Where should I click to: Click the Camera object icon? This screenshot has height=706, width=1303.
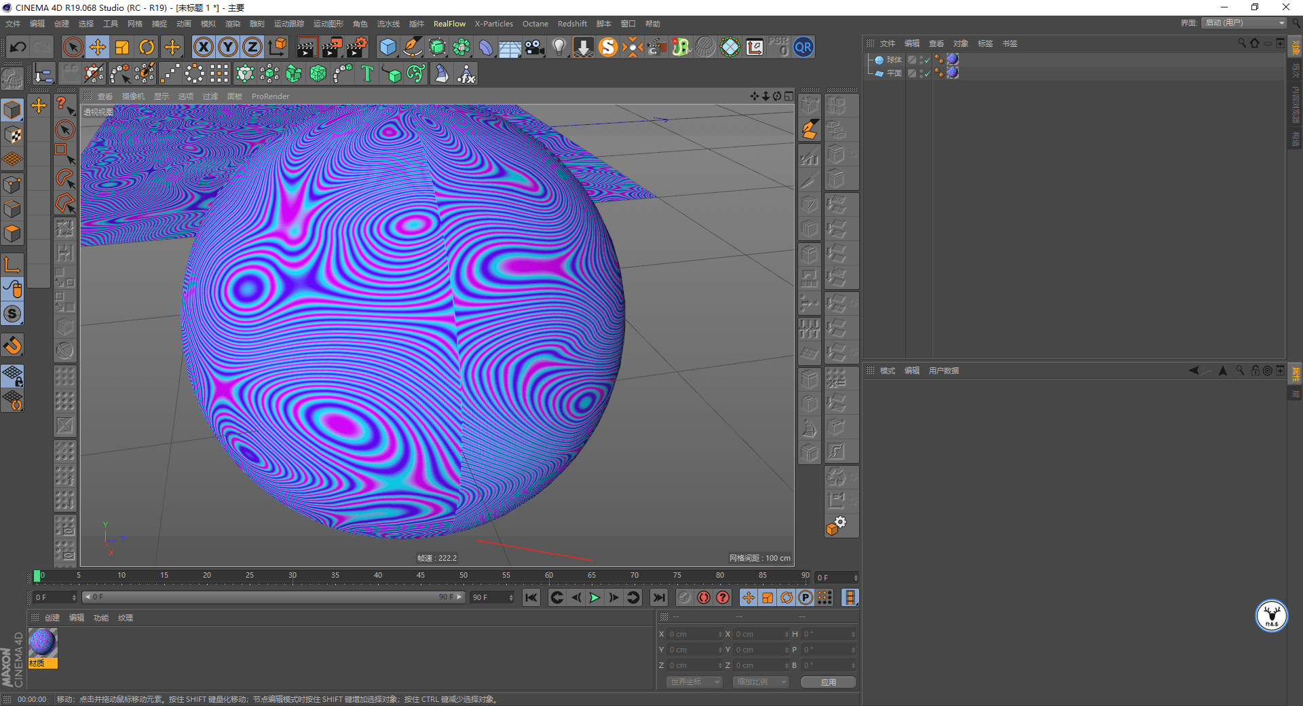(x=535, y=47)
